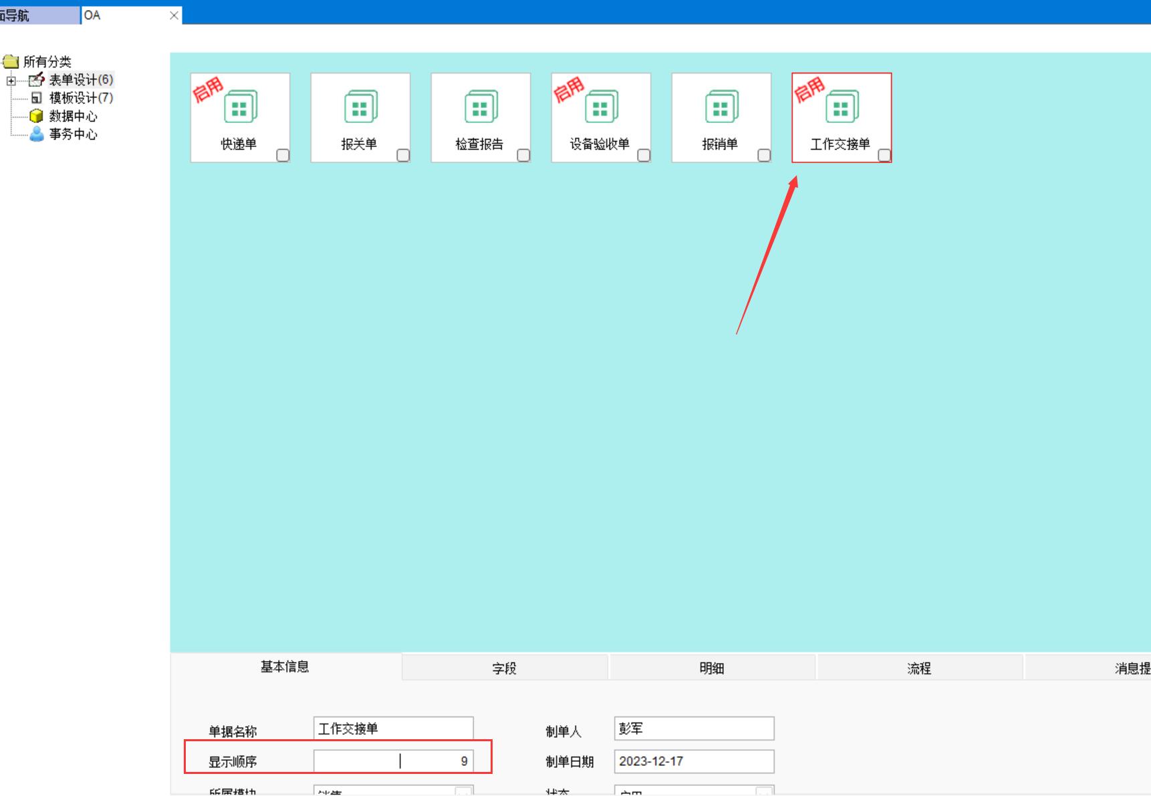The image size is (1151, 796).
Task: Click the 显示顺序 input field
Action: (x=393, y=761)
